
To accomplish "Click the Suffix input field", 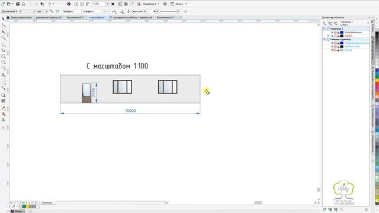I will point(98,11).
